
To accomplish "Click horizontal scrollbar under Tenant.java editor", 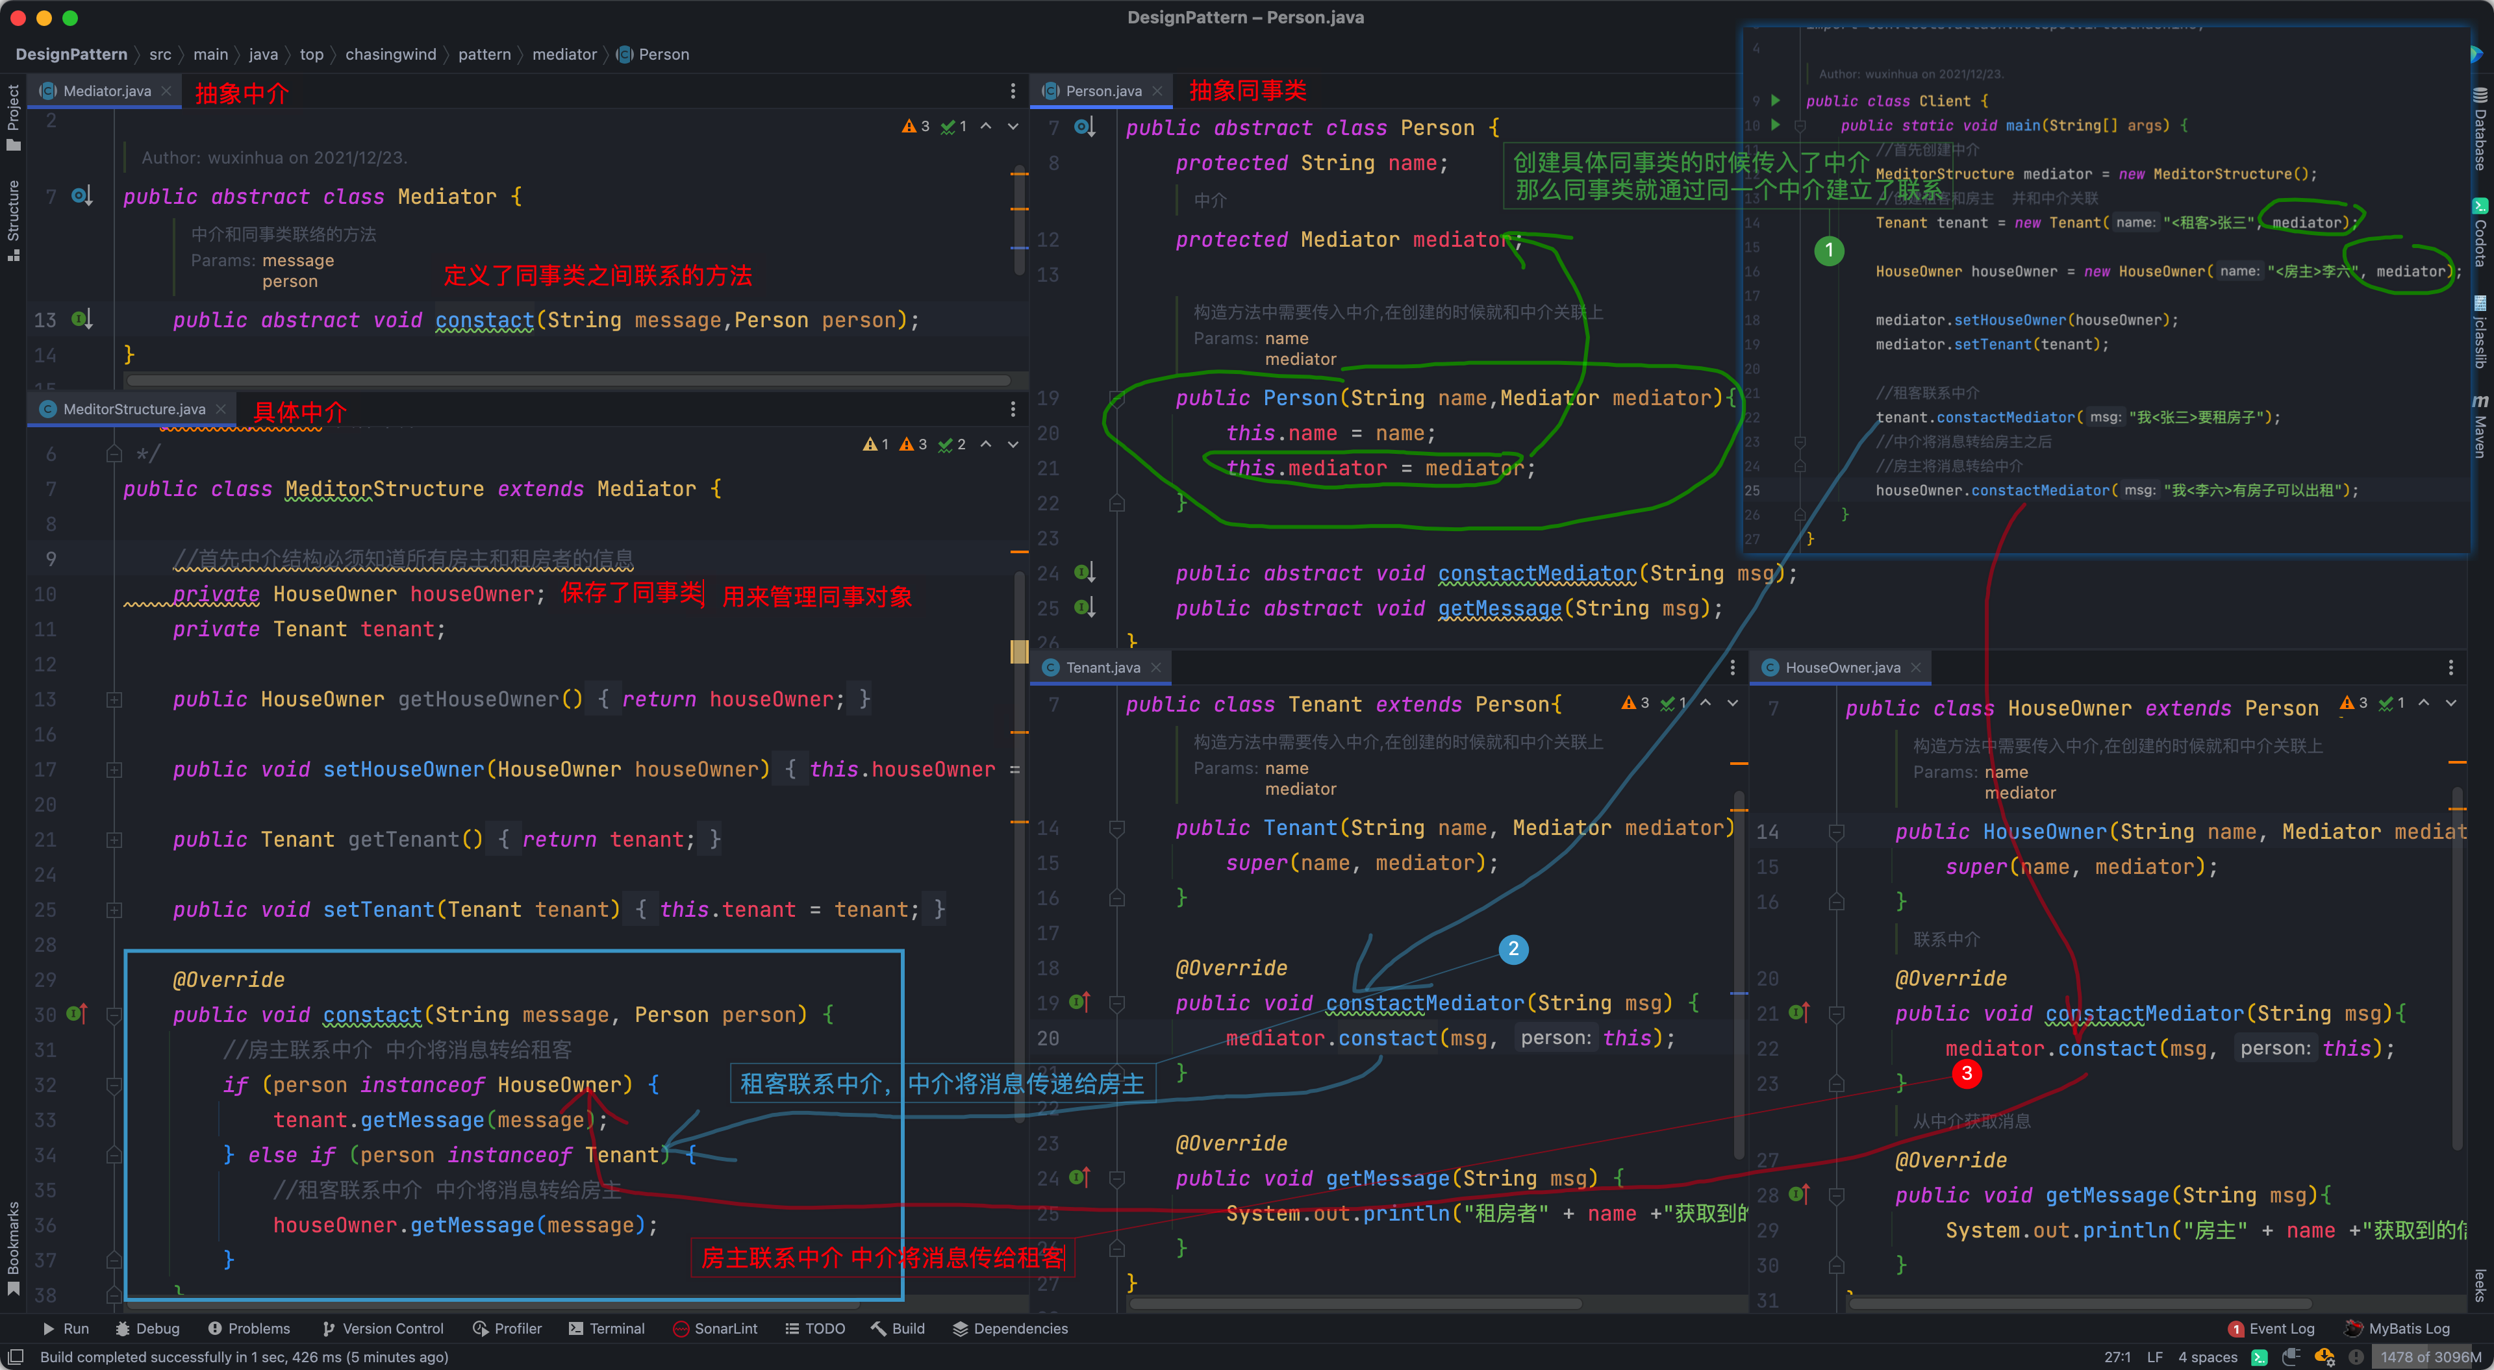I will tap(1355, 1303).
